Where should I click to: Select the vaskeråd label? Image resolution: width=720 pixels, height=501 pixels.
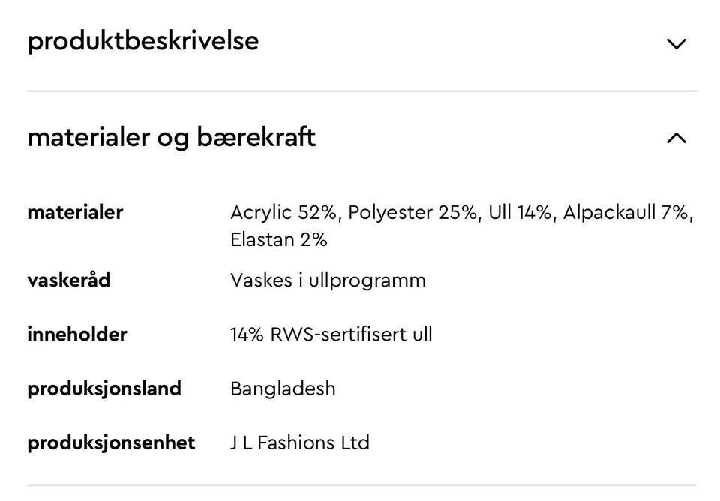[x=69, y=280]
